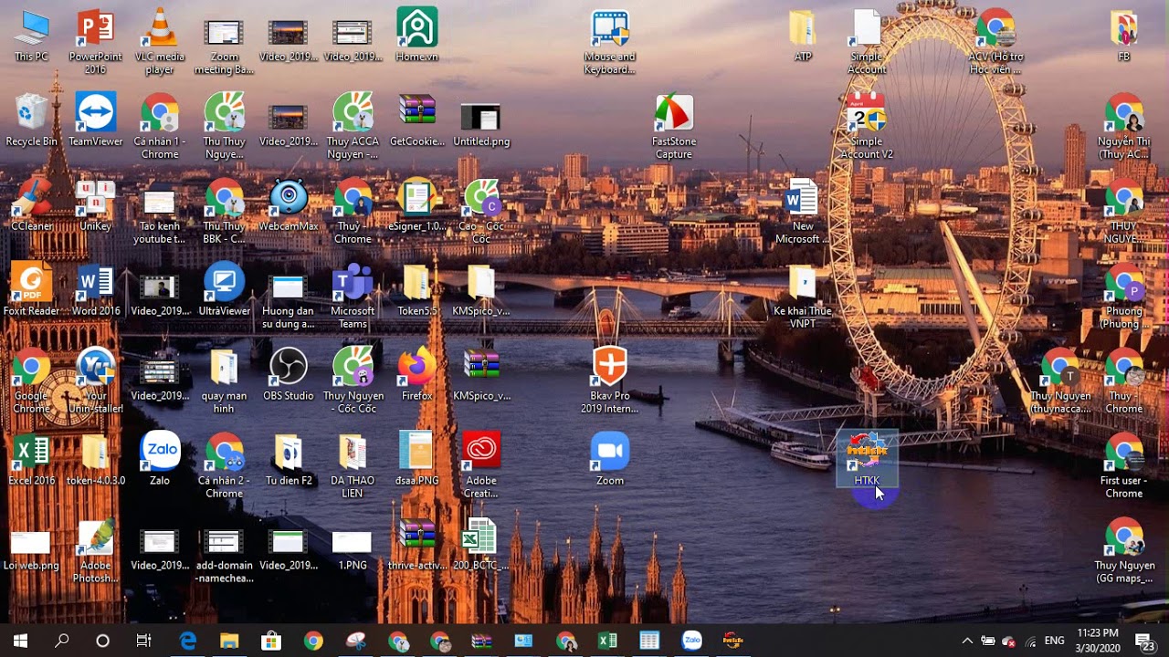Select the Google Chrome desktop shortcut
This screenshot has width=1169, height=657.
point(31,381)
